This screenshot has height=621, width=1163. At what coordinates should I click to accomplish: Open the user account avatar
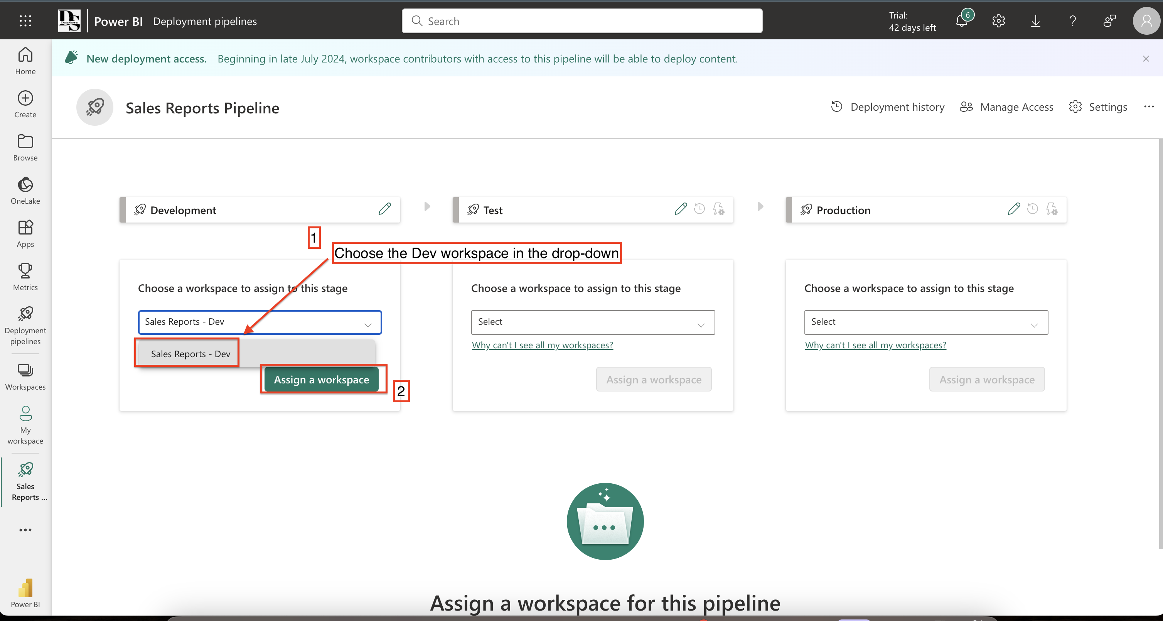[1146, 21]
